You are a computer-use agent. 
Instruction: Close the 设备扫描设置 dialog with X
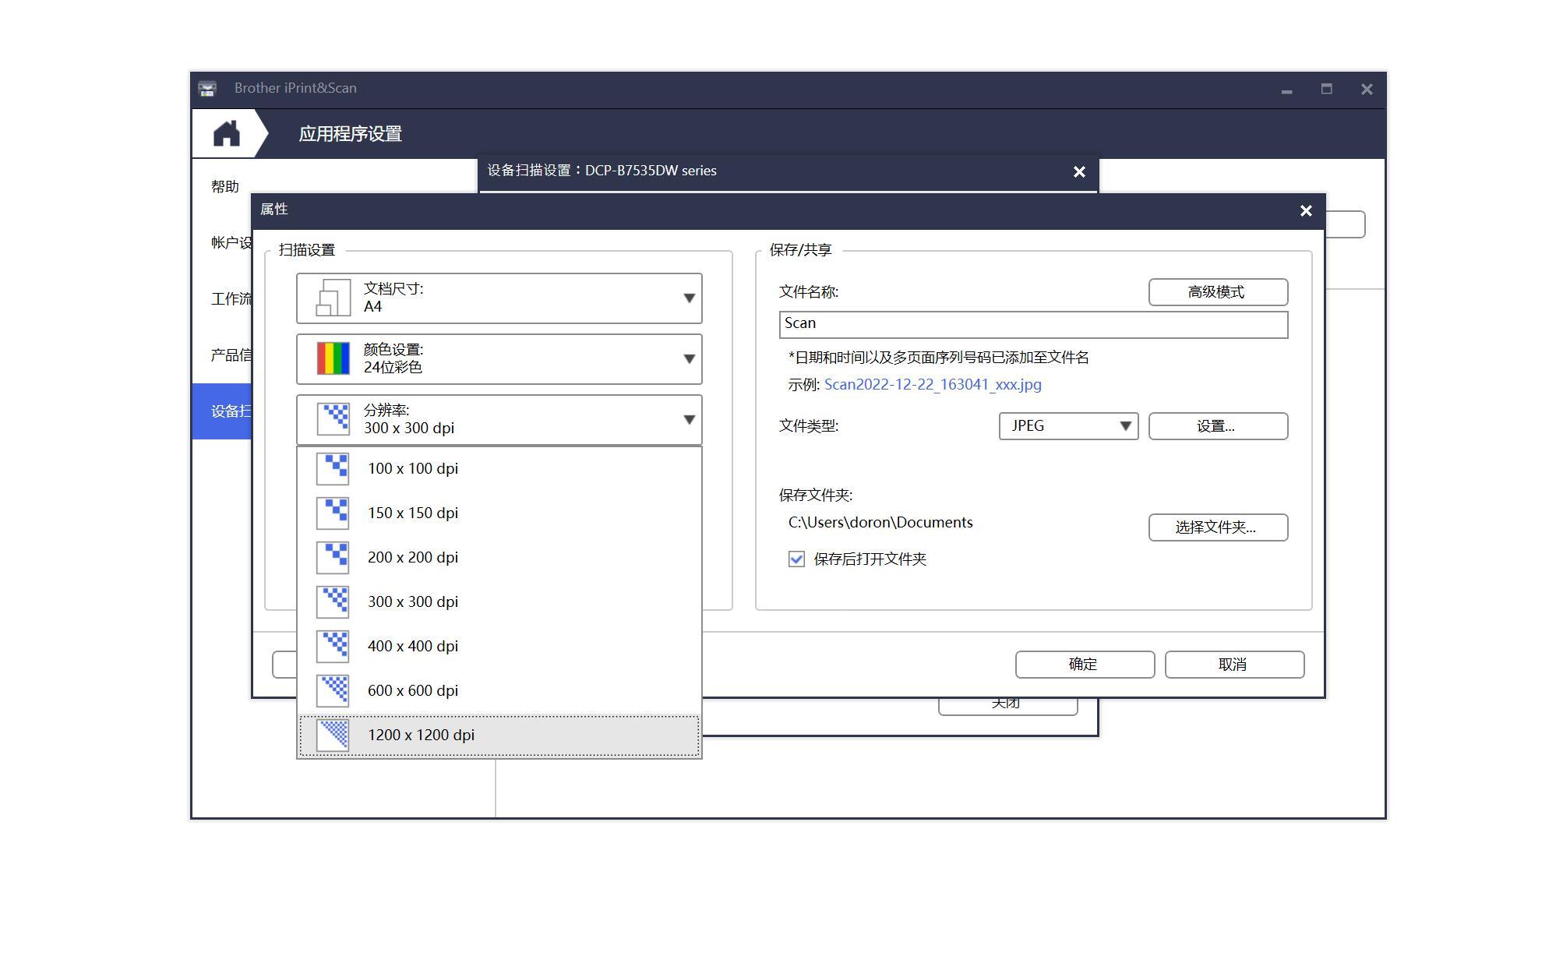coord(1079,172)
